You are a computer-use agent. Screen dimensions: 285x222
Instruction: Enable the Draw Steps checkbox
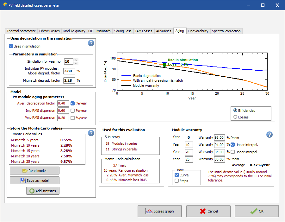177,181
